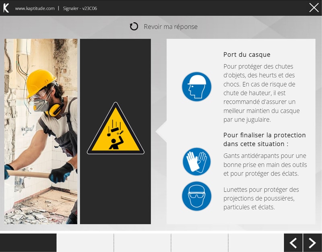This screenshot has width=322, height=252.
Task: Jump to the third progress bar segment
Action: click(142, 243)
